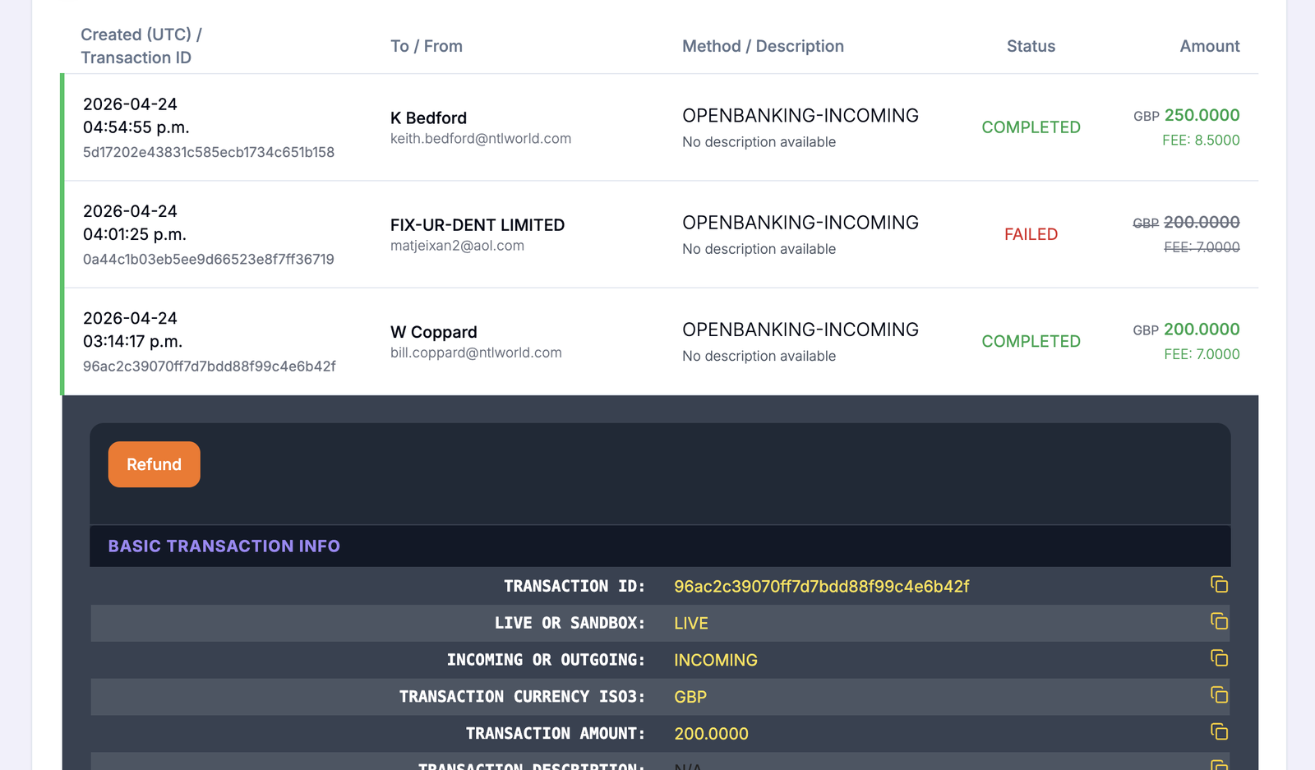Click the 2026-04-24 04:01:25 p.m. timestamp
Viewport: 1315px width, 770px height.
tap(135, 223)
